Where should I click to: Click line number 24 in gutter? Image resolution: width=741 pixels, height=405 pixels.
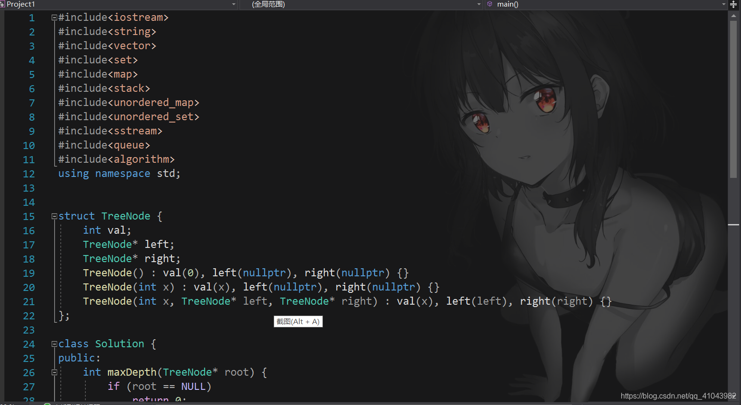[29, 344]
